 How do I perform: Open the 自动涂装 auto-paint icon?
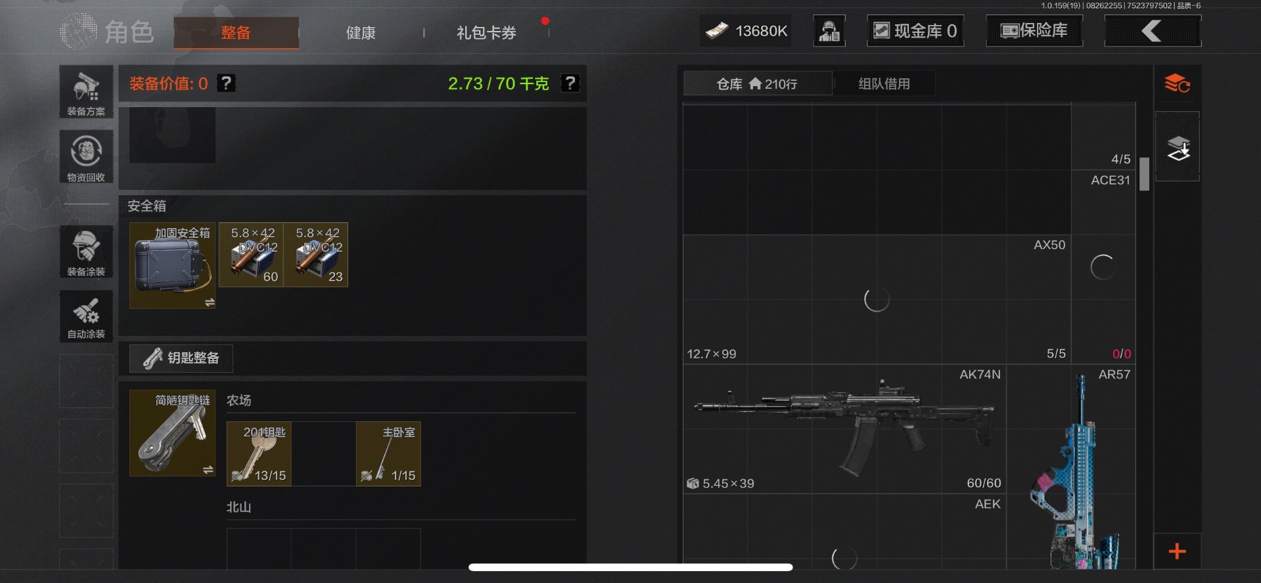[x=86, y=316]
